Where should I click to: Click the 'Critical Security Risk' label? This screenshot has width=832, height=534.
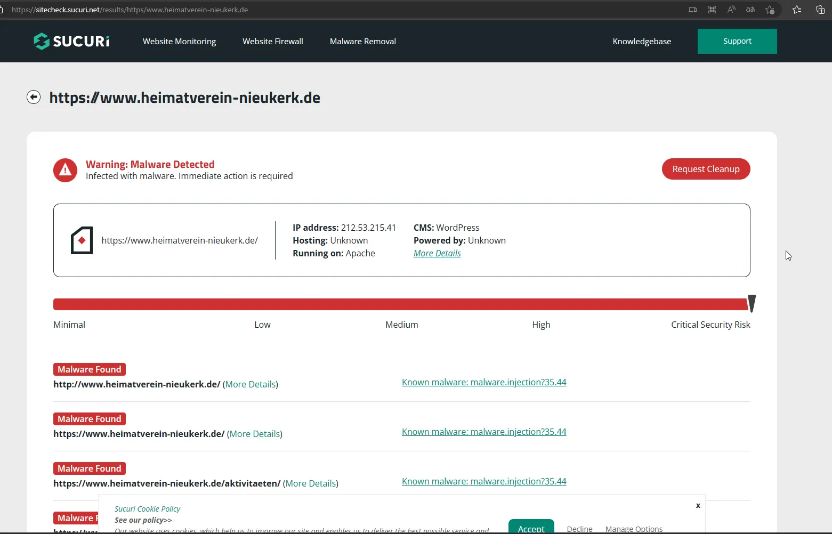pos(710,325)
